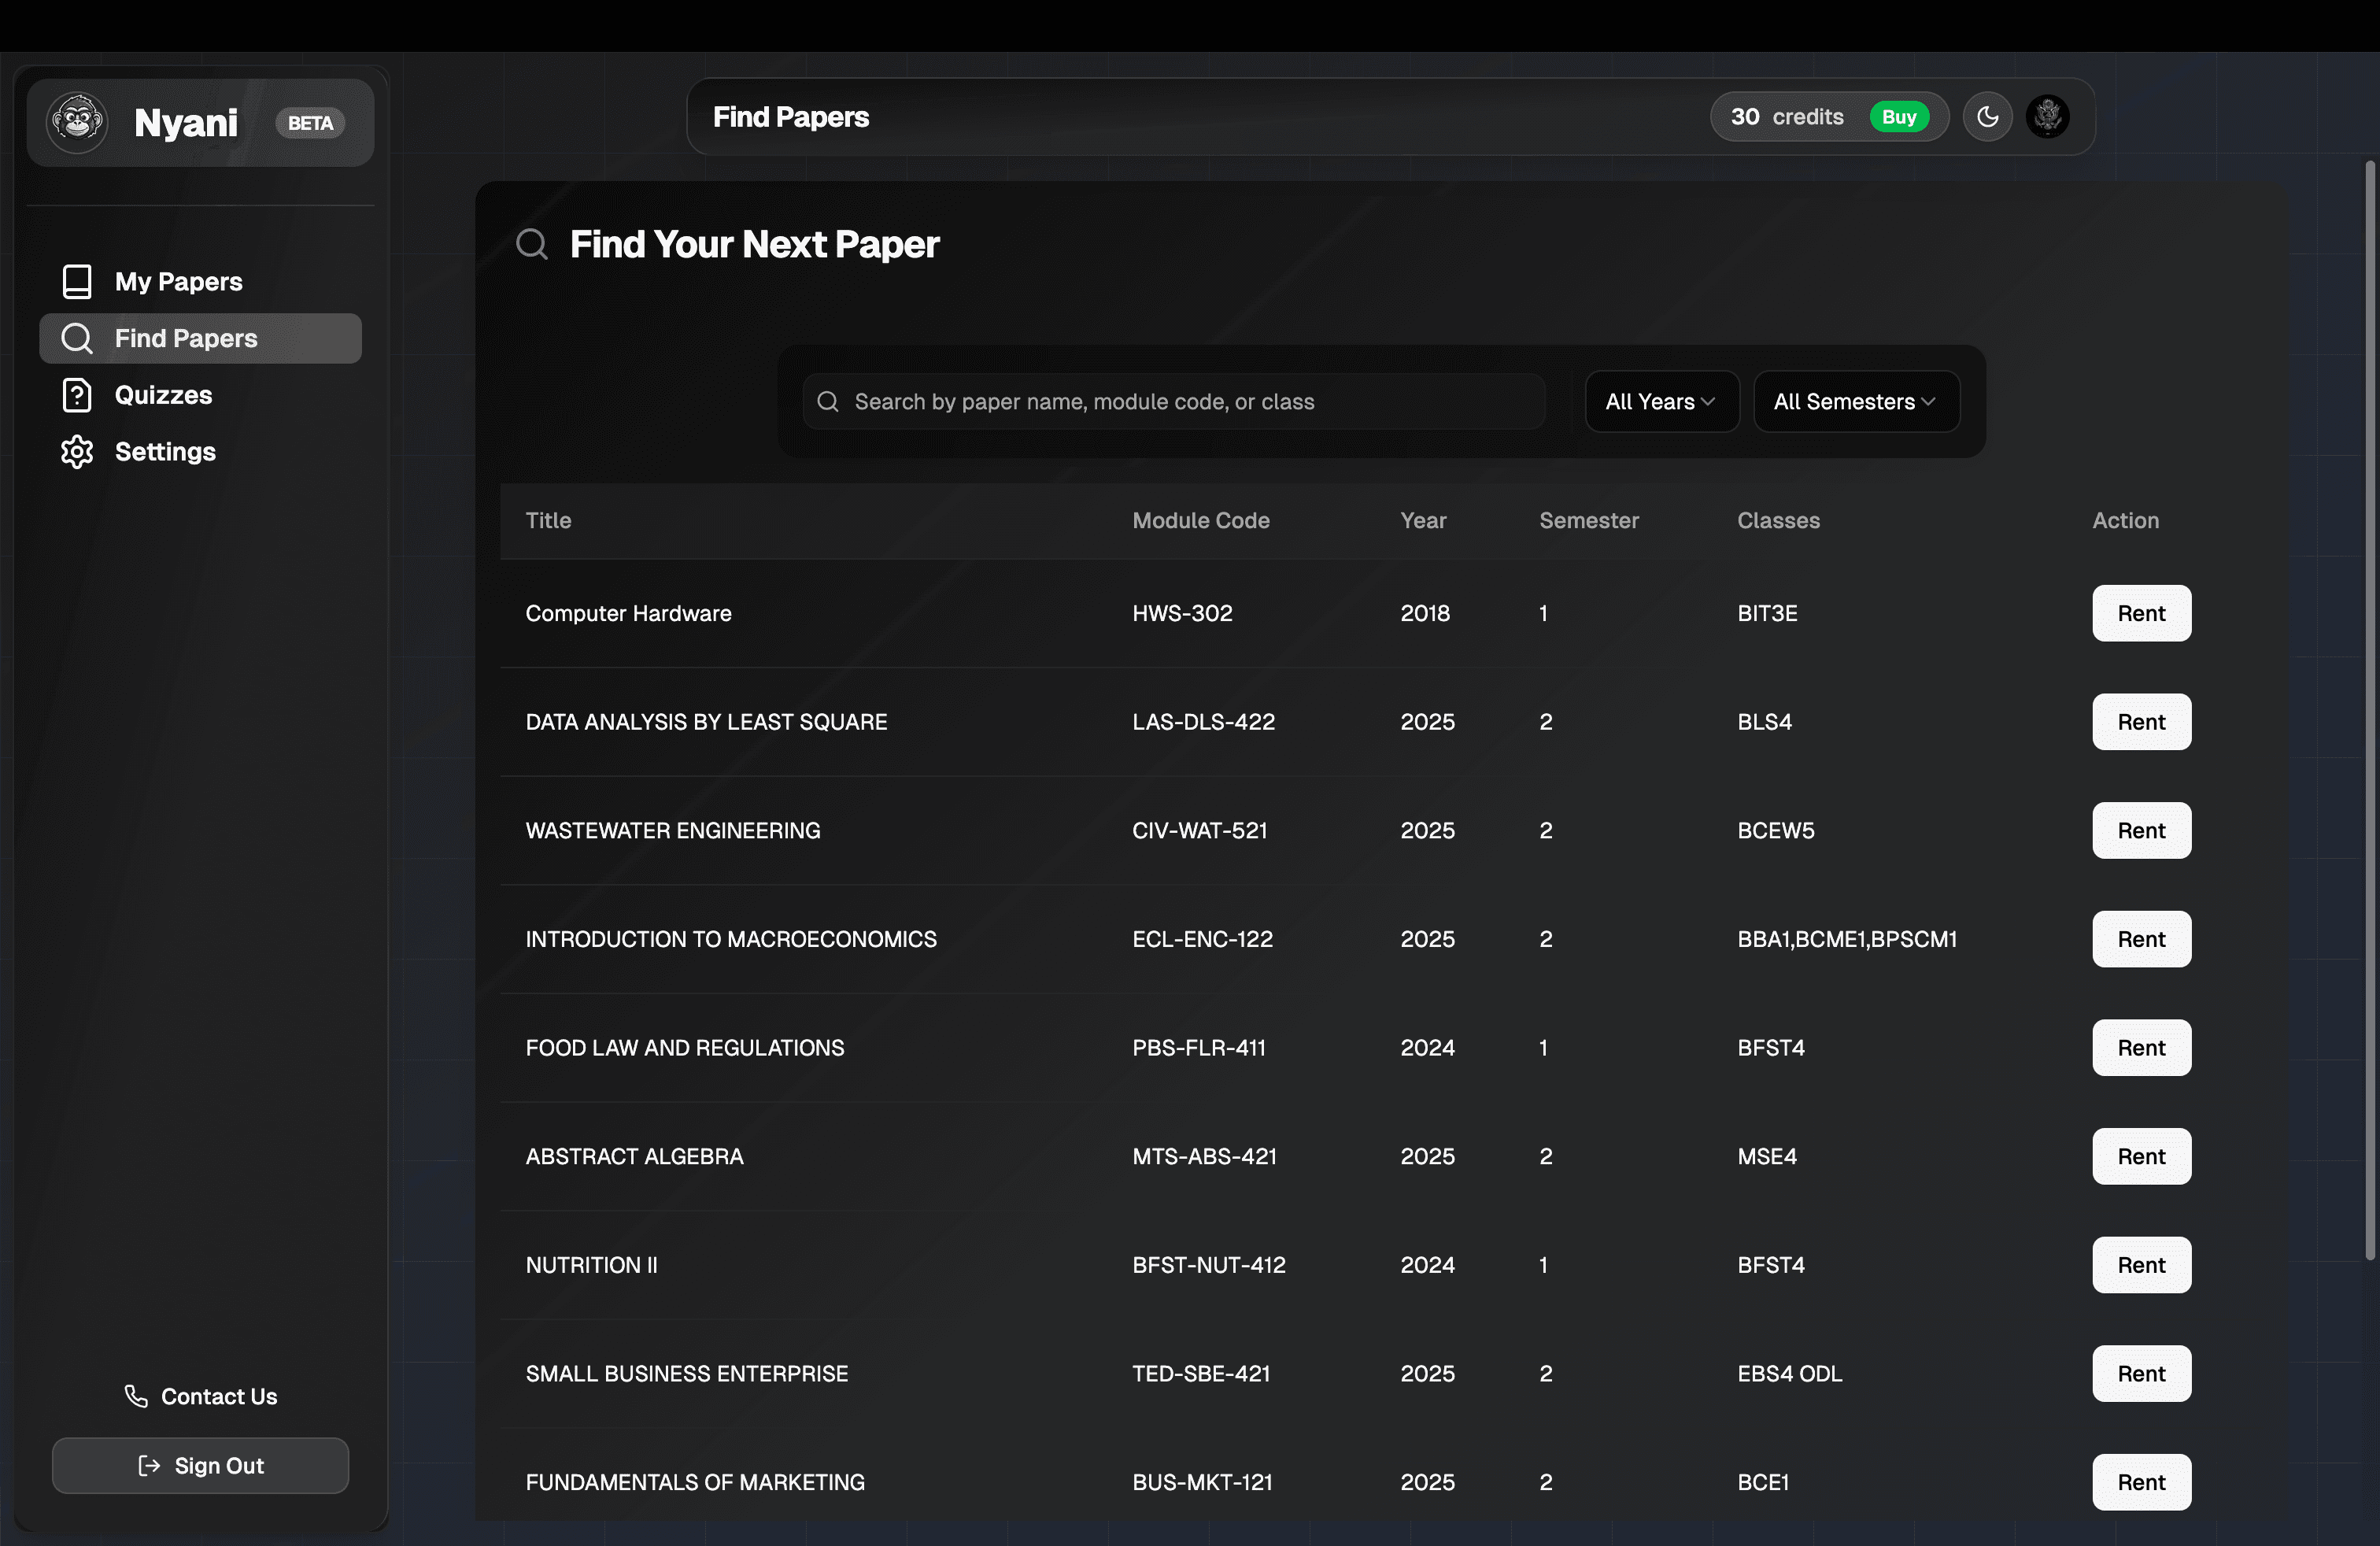Open My Papers using the book icon

coord(77,281)
